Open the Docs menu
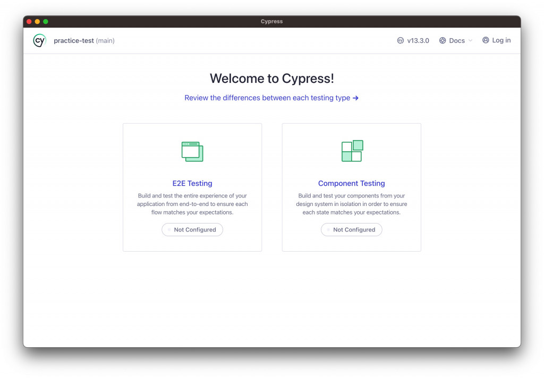Screen dimensions: 544x378 pos(456,40)
